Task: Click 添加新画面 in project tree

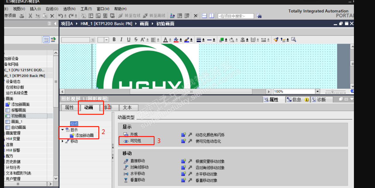Action: pos(20,105)
